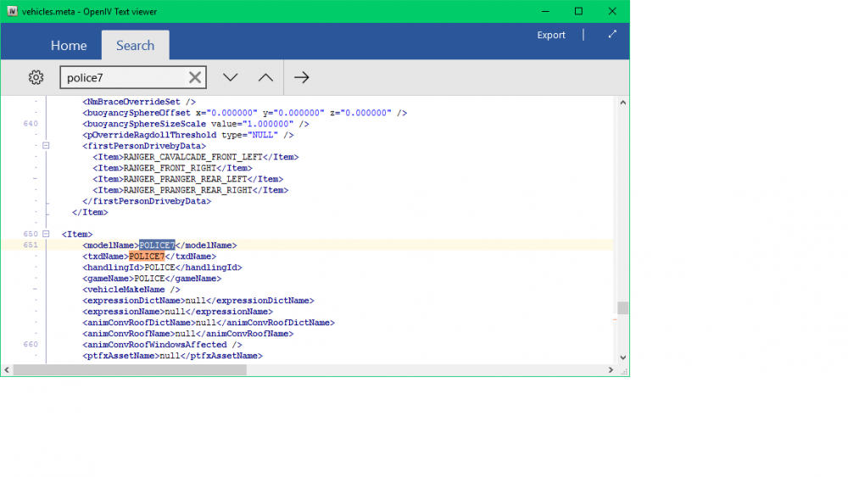
Task: Click the right arrow search button
Action: 302,77
